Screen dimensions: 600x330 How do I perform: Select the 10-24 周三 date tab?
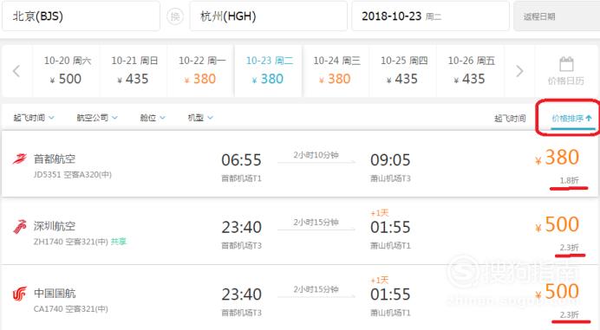tap(336, 71)
